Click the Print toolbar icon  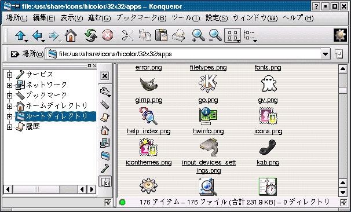tap(179, 35)
